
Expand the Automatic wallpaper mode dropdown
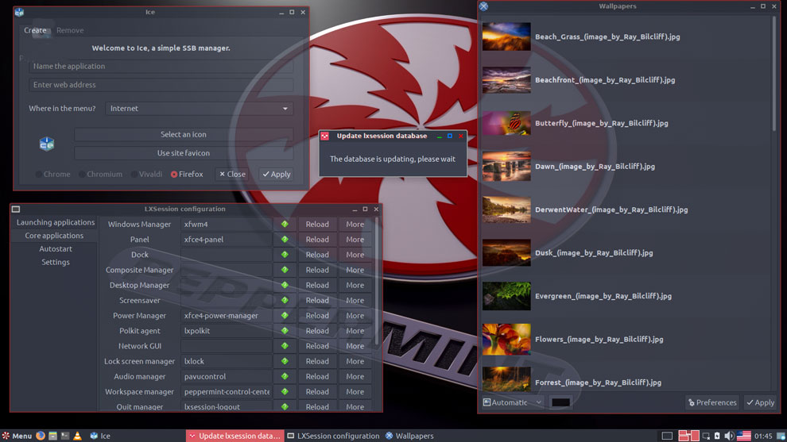[513, 402]
